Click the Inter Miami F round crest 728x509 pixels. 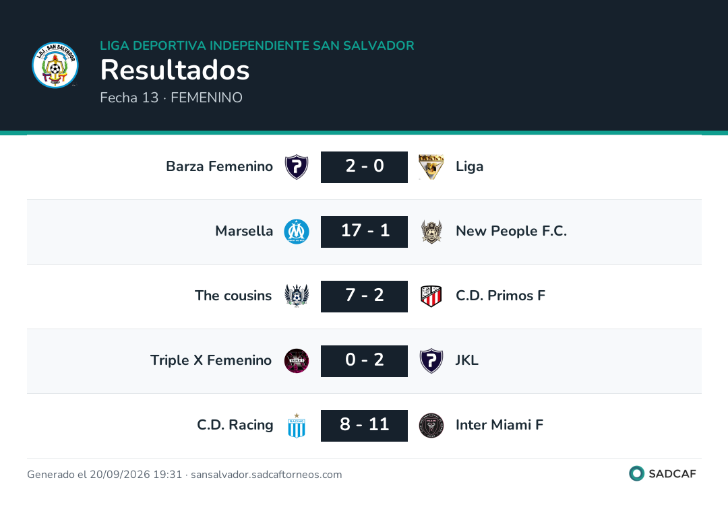(x=431, y=426)
